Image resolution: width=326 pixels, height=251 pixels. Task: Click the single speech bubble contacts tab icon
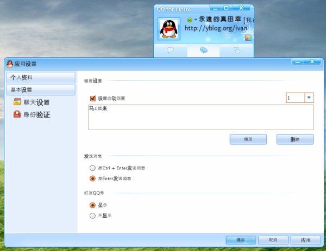pyautogui.click(x=170, y=50)
